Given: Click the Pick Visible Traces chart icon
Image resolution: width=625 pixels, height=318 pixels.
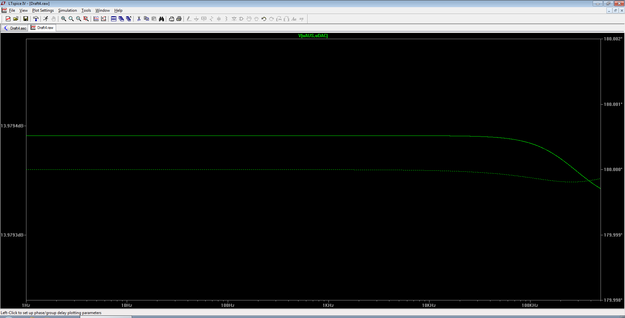Looking at the screenshot, I should point(96,19).
